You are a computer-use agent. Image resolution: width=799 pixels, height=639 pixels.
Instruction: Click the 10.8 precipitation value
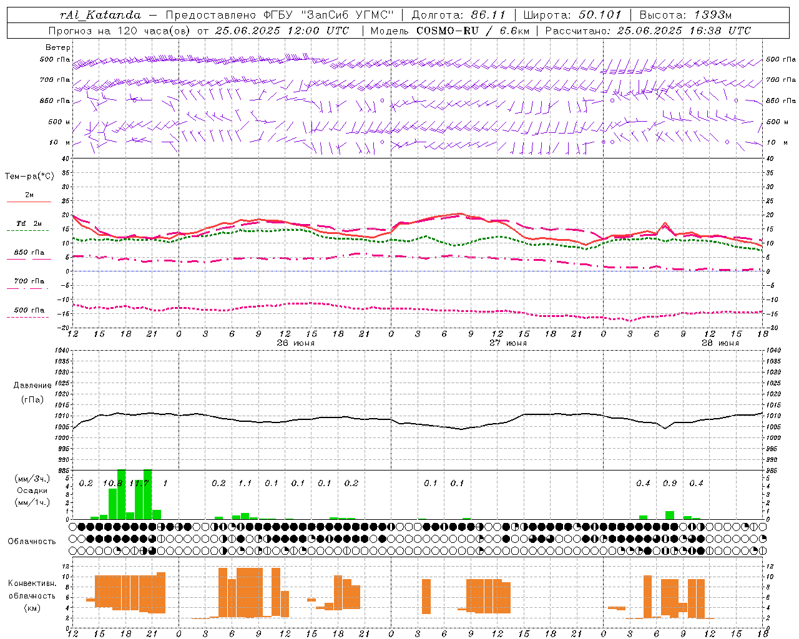point(112,484)
